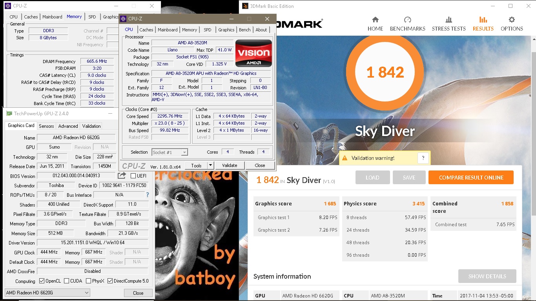Open the CPU-Z Tools dropdown arrow
Viewport: 536px width, 301px height.
pyautogui.click(x=210, y=165)
